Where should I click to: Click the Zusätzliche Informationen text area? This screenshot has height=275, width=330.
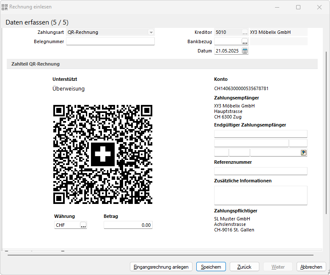click(x=261, y=195)
